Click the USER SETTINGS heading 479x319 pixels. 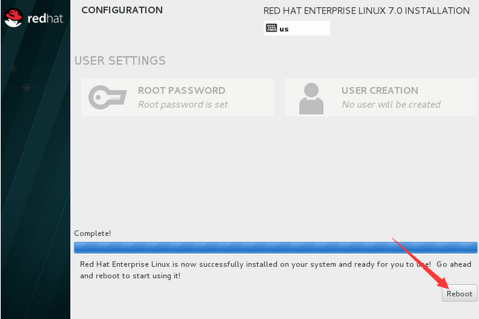(120, 60)
